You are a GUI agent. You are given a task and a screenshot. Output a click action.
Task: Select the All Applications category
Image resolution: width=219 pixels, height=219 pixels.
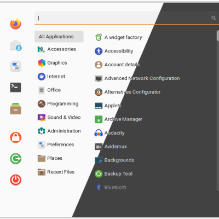pos(59,37)
